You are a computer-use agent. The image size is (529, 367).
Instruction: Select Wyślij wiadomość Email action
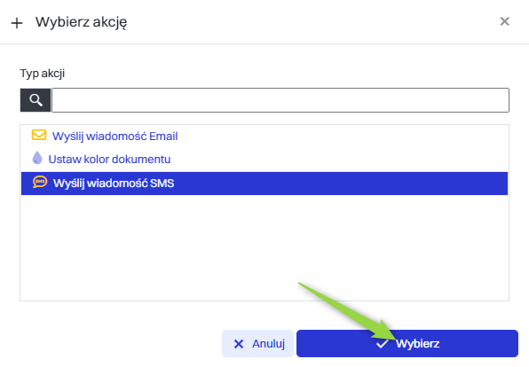pyautogui.click(x=114, y=137)
